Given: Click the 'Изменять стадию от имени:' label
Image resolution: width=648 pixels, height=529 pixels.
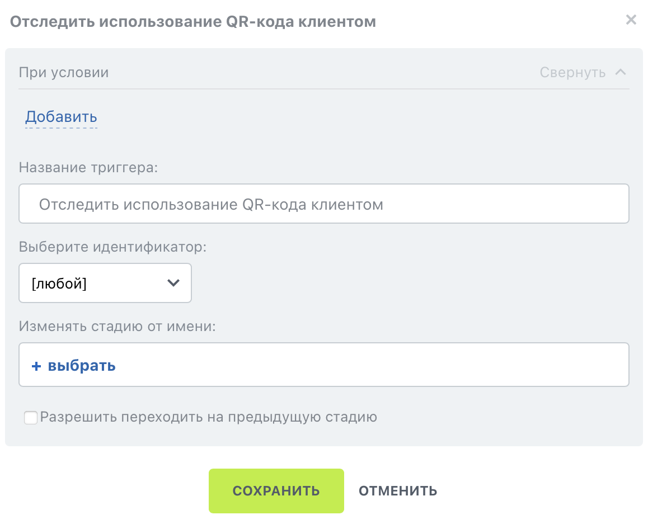Looking at the screenshot, I should coord(118,326).
